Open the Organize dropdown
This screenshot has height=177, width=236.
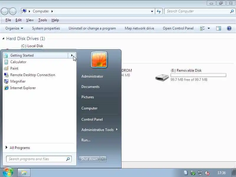pos(14,28)
